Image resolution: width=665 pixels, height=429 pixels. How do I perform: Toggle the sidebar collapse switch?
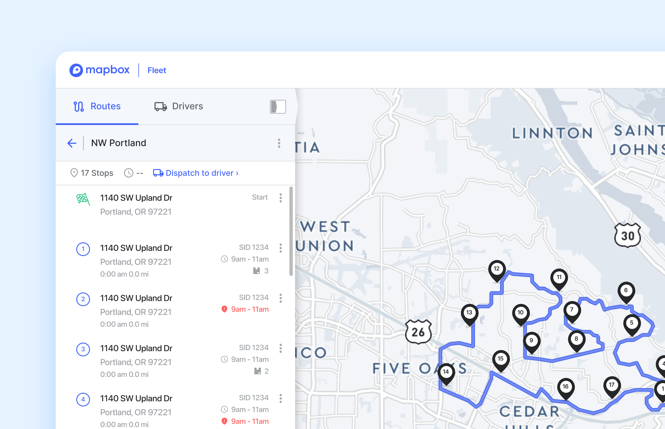point(278,106)
